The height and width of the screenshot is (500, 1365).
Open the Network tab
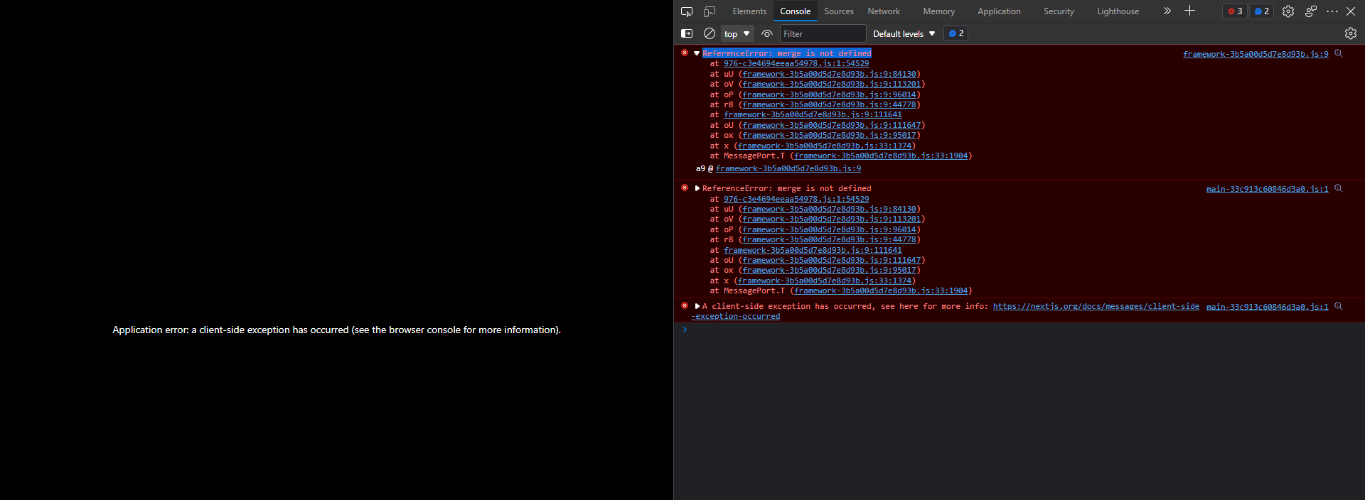[x=884, y=11]
